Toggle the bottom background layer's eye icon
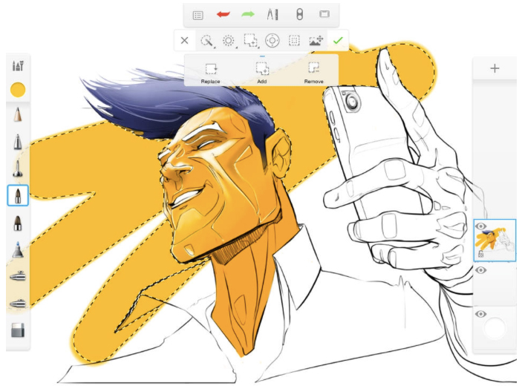522x389 pixels. click(480, 314)
